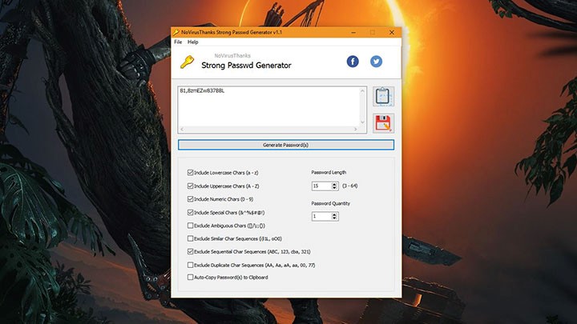Toggle Include Uppercase Chars checkbox
This screenshot has height=324, width=577.
pos(190,186)
